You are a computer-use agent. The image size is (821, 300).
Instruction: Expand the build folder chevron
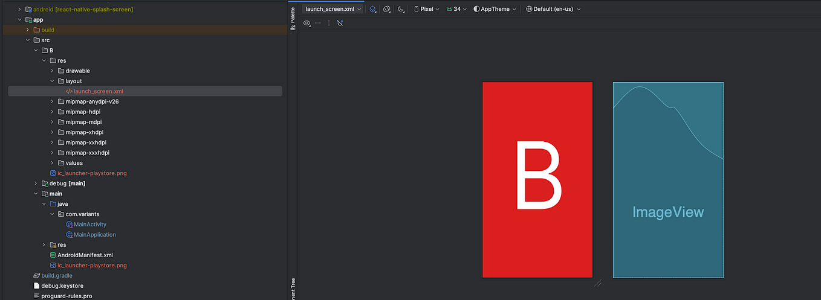[x=28, y=30]
